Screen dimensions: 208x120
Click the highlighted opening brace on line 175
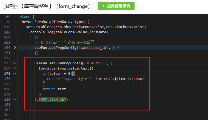(x=74, y=74)
